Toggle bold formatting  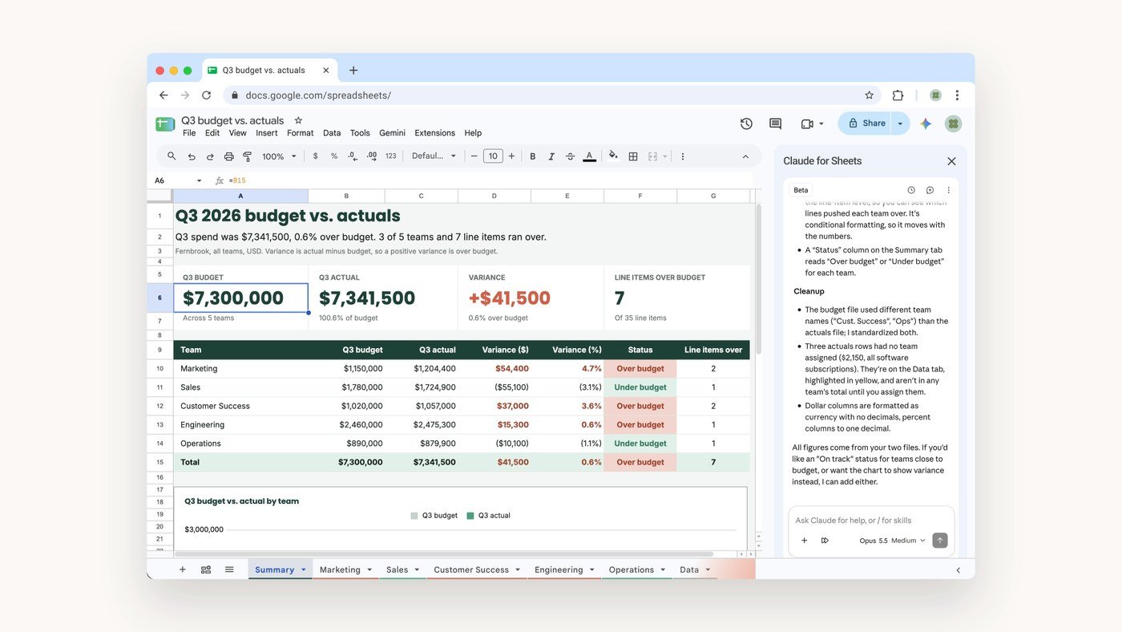tap(533, 156)
